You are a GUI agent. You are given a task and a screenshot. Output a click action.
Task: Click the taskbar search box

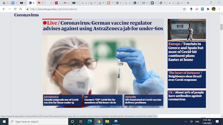(38, 122)
